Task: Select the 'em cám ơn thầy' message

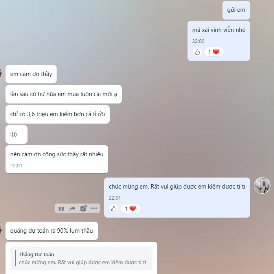Action: [31, 74]
